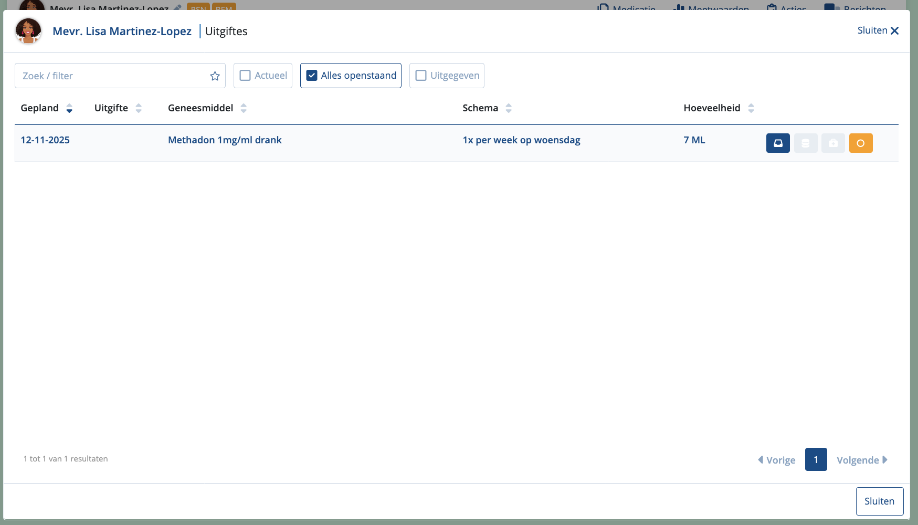
Task: Click Lisa Martinez-Lopez's avatar picture
Action: pyautogui.click(x=28, y=31)
